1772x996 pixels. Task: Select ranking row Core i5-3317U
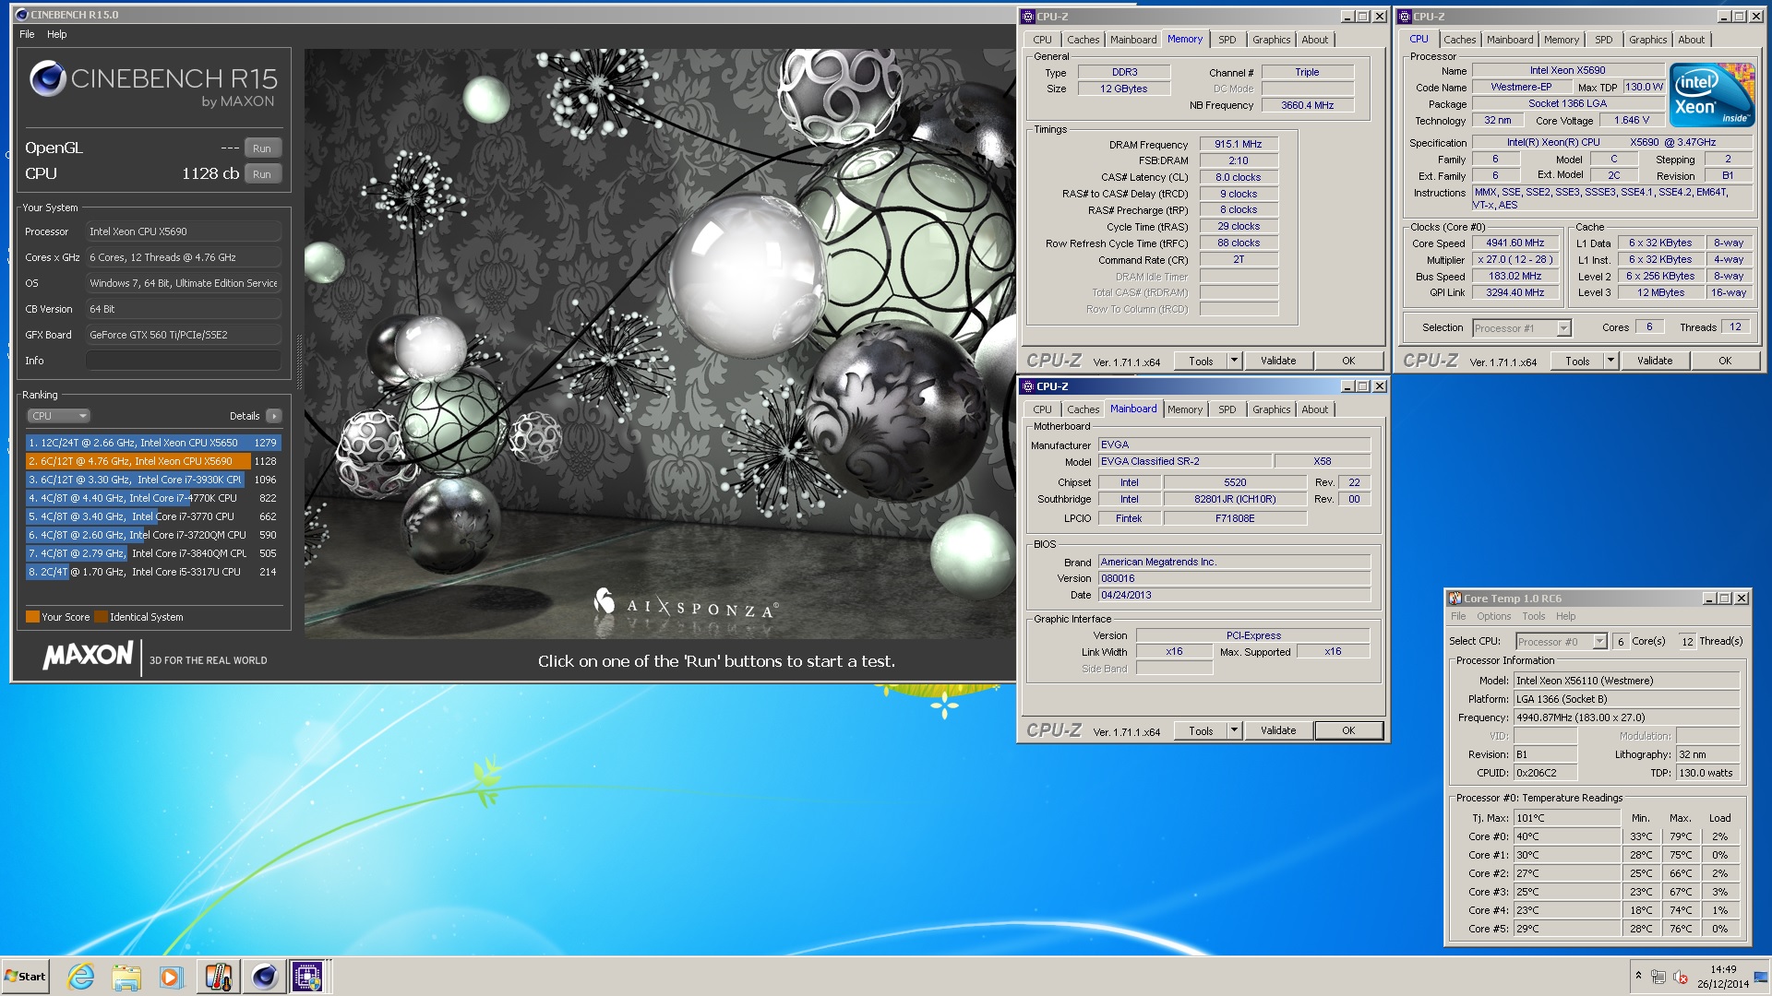click(x=153, y=572)
